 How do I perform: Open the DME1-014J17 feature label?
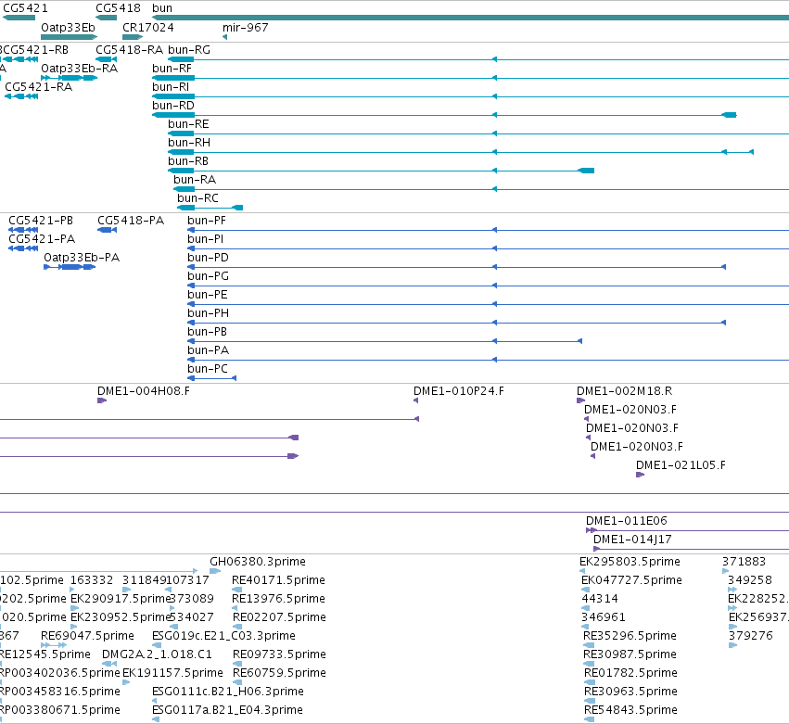click(632, 540)
